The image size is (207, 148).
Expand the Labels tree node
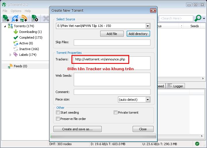click(x=10, y=55)
